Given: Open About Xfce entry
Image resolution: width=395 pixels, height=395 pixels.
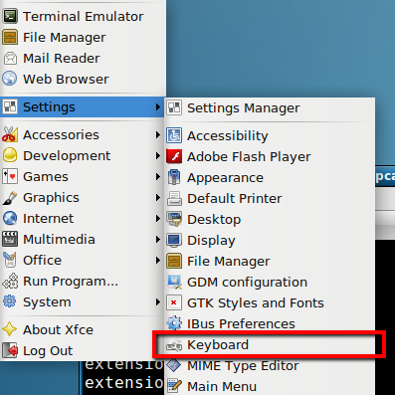Looking at the screenshot, I should coord(83,329).
